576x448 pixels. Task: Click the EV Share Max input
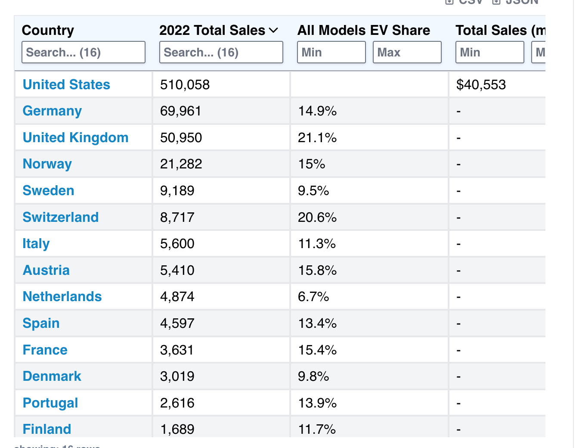(407, 53)
